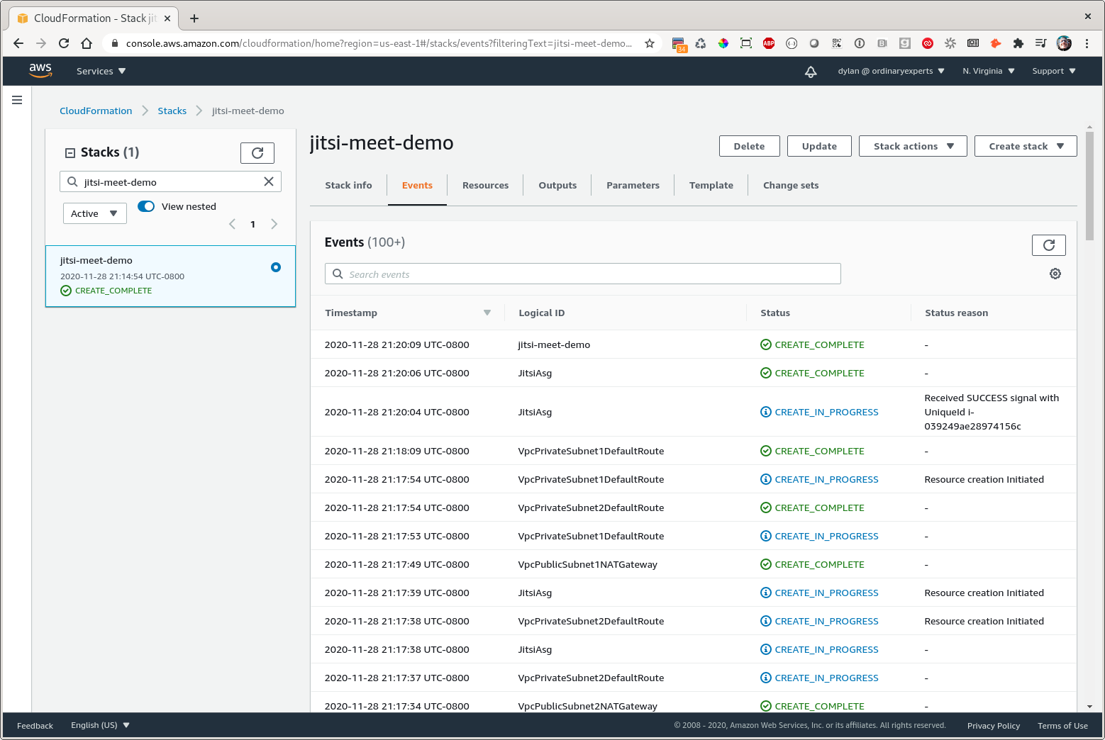Expand the Stack actions dropdown

(x=912, y=146)
